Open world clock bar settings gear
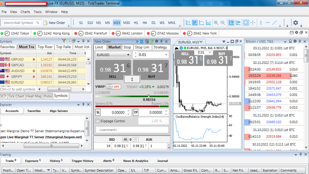This screenshot has height=174, width=309. 296,33
